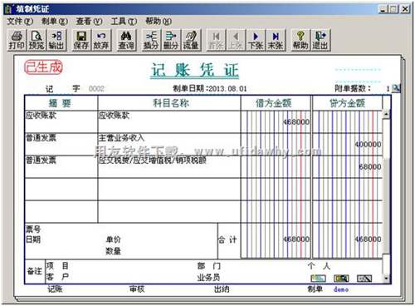Jump to last voucher 末张
Screen dimensions: 415x306
point(276,40)
